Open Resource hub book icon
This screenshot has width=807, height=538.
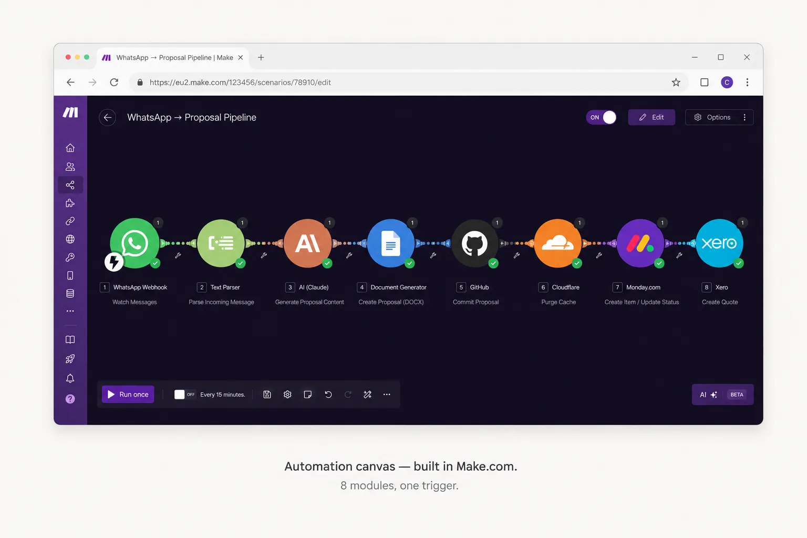point(70,339)
